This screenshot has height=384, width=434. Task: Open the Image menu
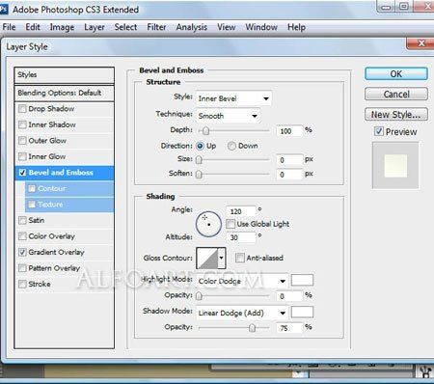pos(62,27)
